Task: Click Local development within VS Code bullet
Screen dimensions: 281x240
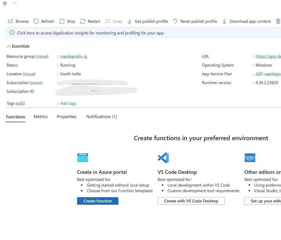Action: point(199,185)
